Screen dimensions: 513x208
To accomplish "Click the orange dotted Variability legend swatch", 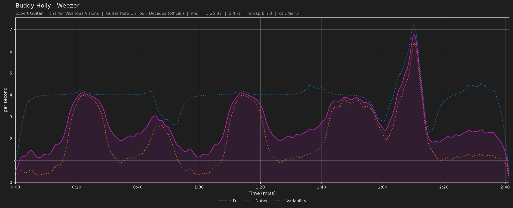I will 279,201.
